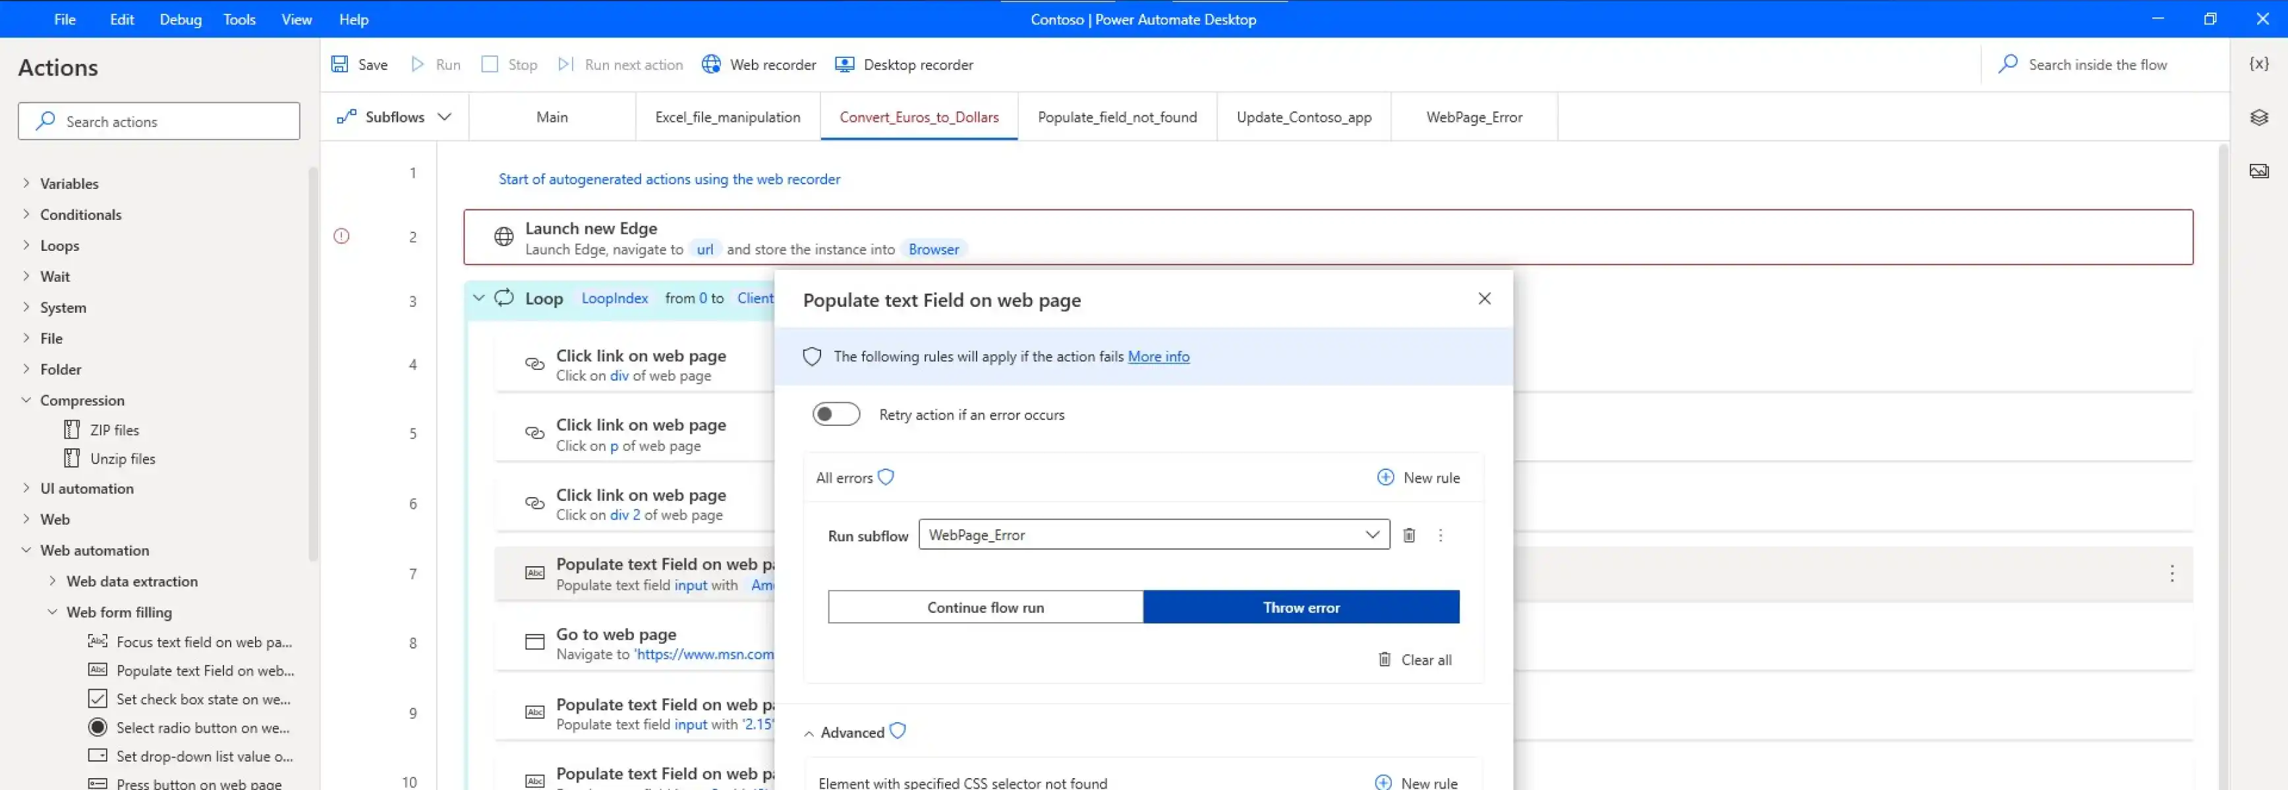Image resolution: width=2288 pixels, height=790 pixels.
Task: Collapse the Compression actions group
Action: click(x=26, y=400)
